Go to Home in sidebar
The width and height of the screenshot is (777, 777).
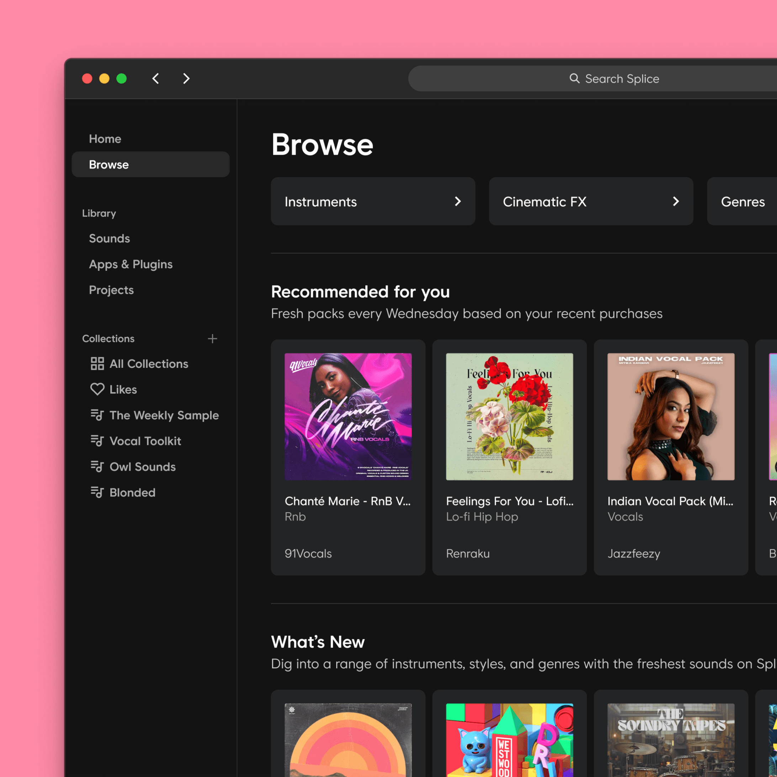point(105,139)
